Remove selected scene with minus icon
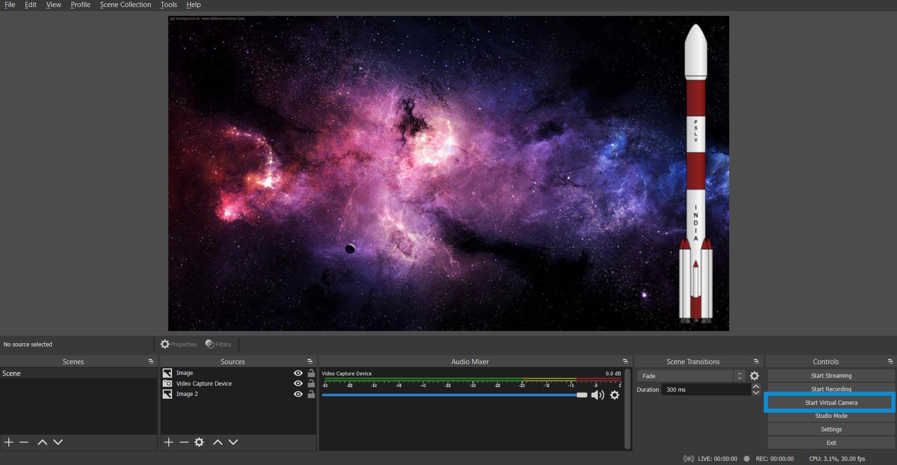 click(x=24, y=442)
